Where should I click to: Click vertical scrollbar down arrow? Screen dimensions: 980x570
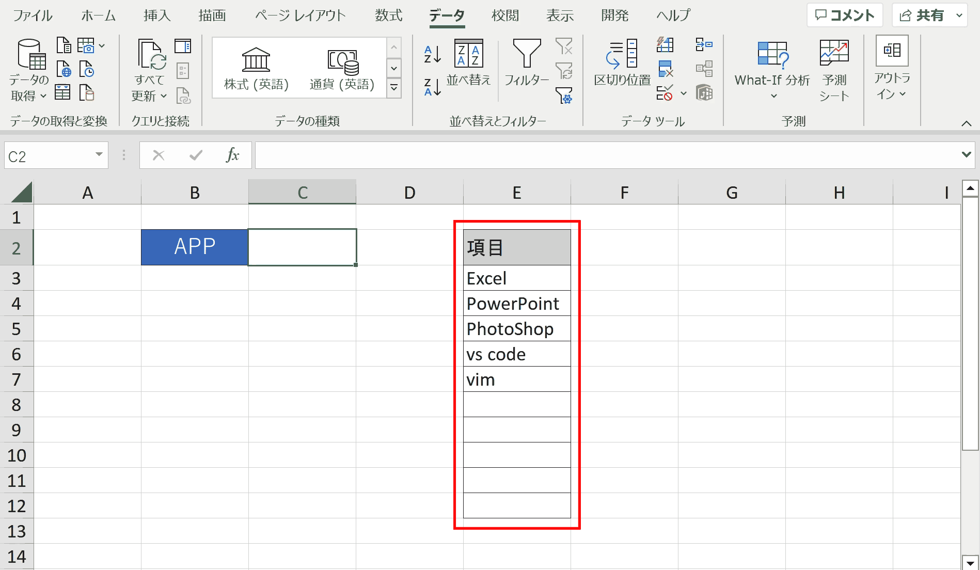click(x=970, y=563)
